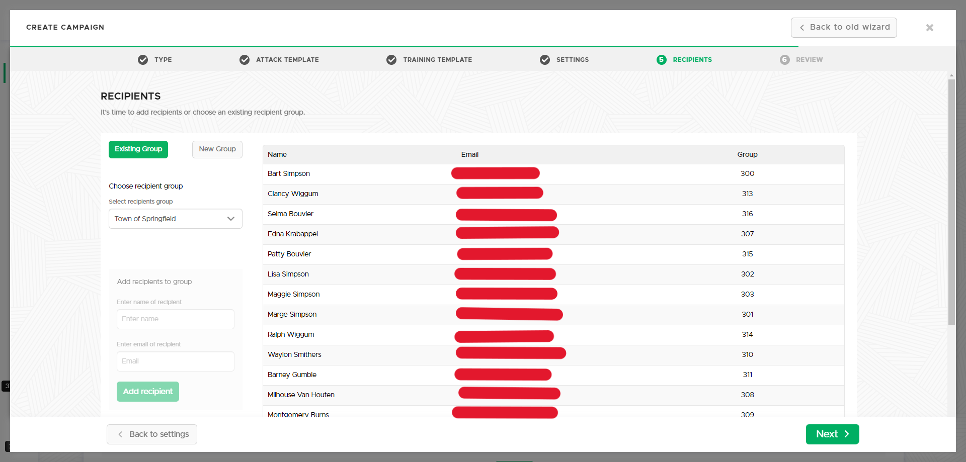Click group number 315
The width and height of the screenshot is (966, 462).
pyautogui.click(x=748, y=254)
